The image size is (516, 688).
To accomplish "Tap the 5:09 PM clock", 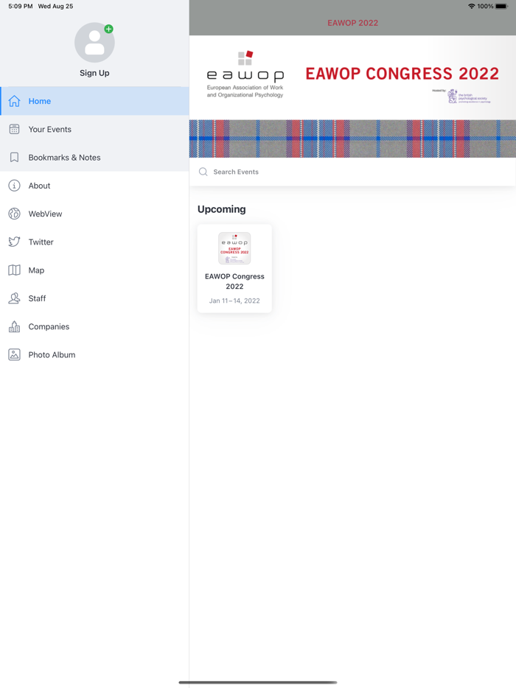I will 20,6.
